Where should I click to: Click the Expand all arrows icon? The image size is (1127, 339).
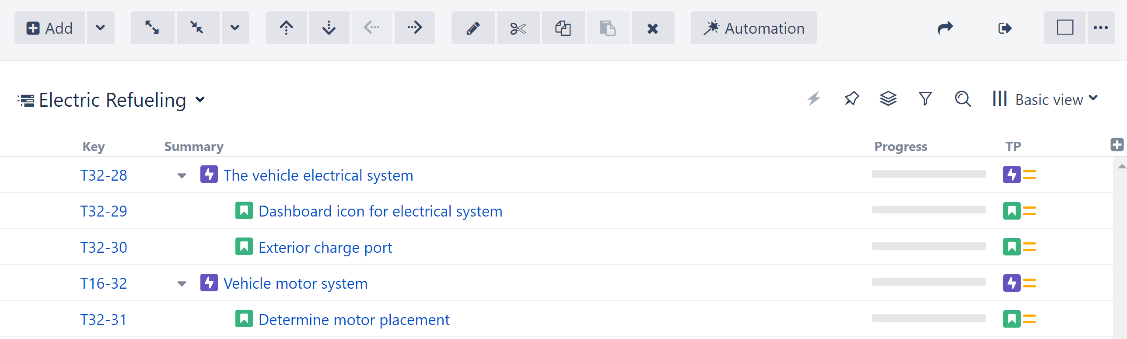pyautogui.click(x=152, y=28)
